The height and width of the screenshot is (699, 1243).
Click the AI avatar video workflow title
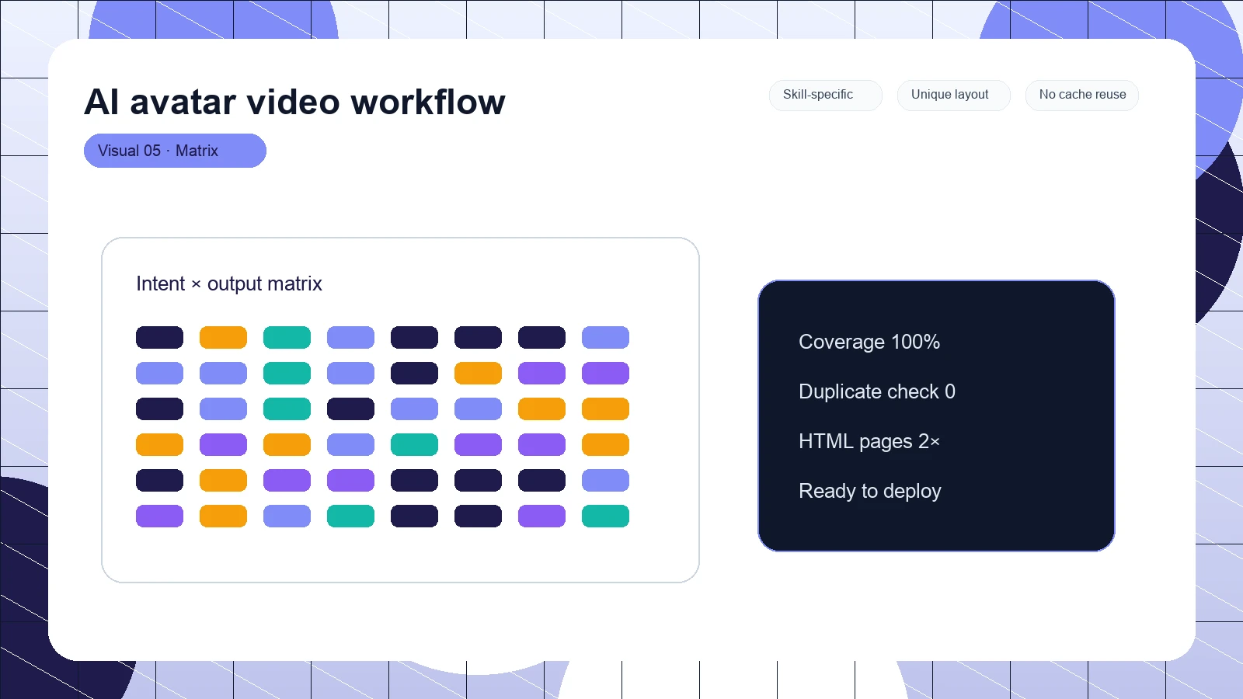(x=294, y=102)
